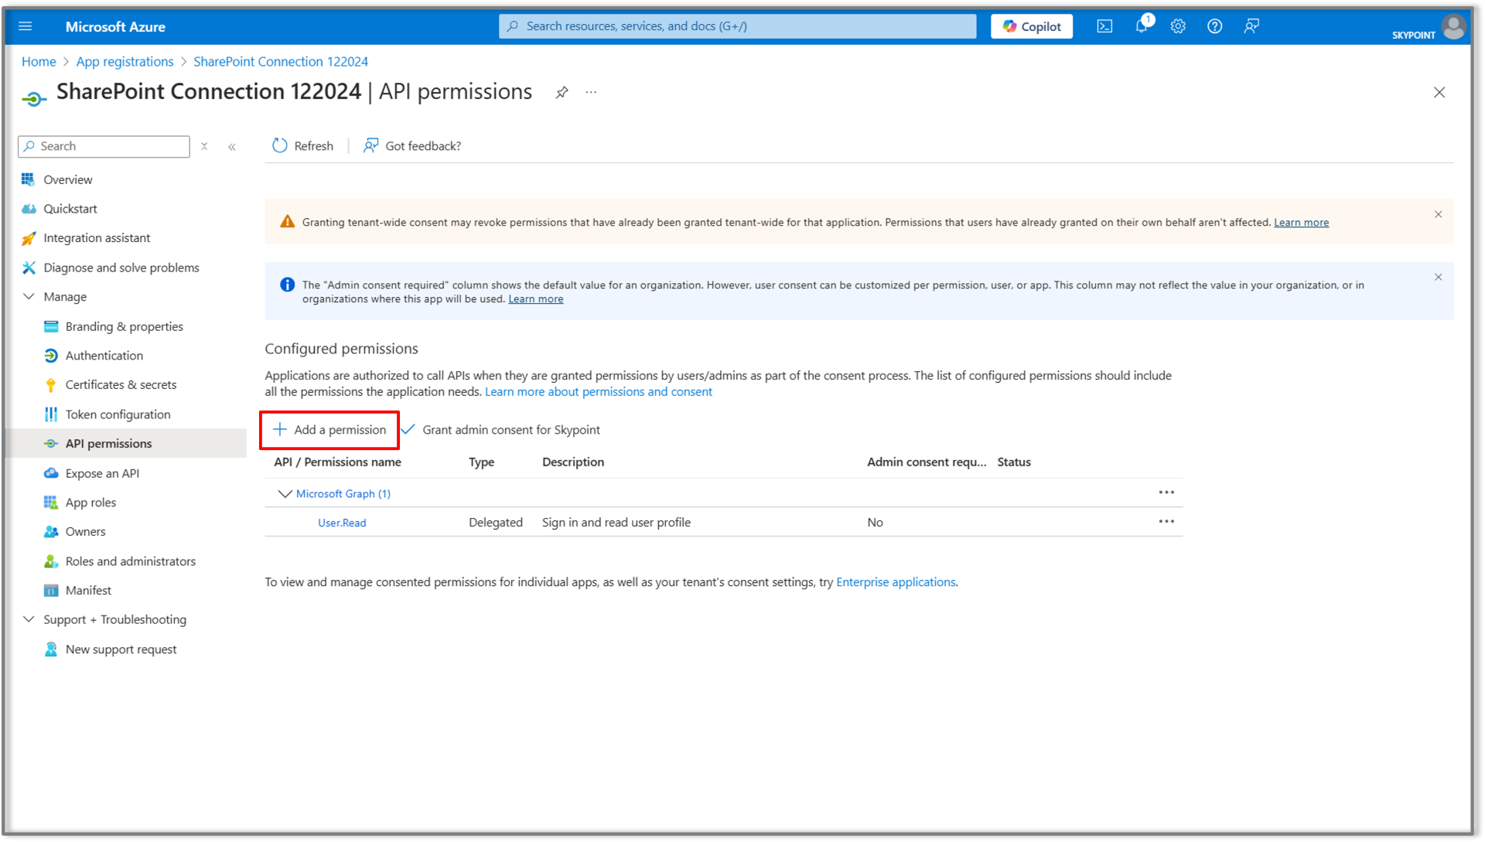The width and height of the screenshot is (1485, 842).
Task: Go to Expose an API
Action: (102, 473)
